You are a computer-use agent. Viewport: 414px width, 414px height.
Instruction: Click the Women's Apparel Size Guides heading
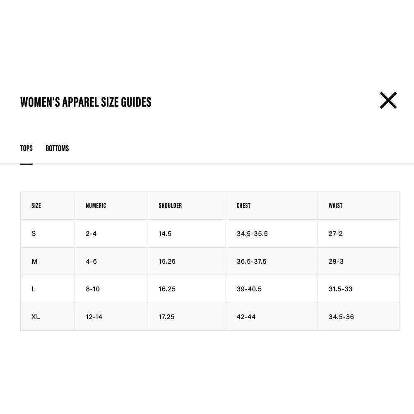(86, 102)
